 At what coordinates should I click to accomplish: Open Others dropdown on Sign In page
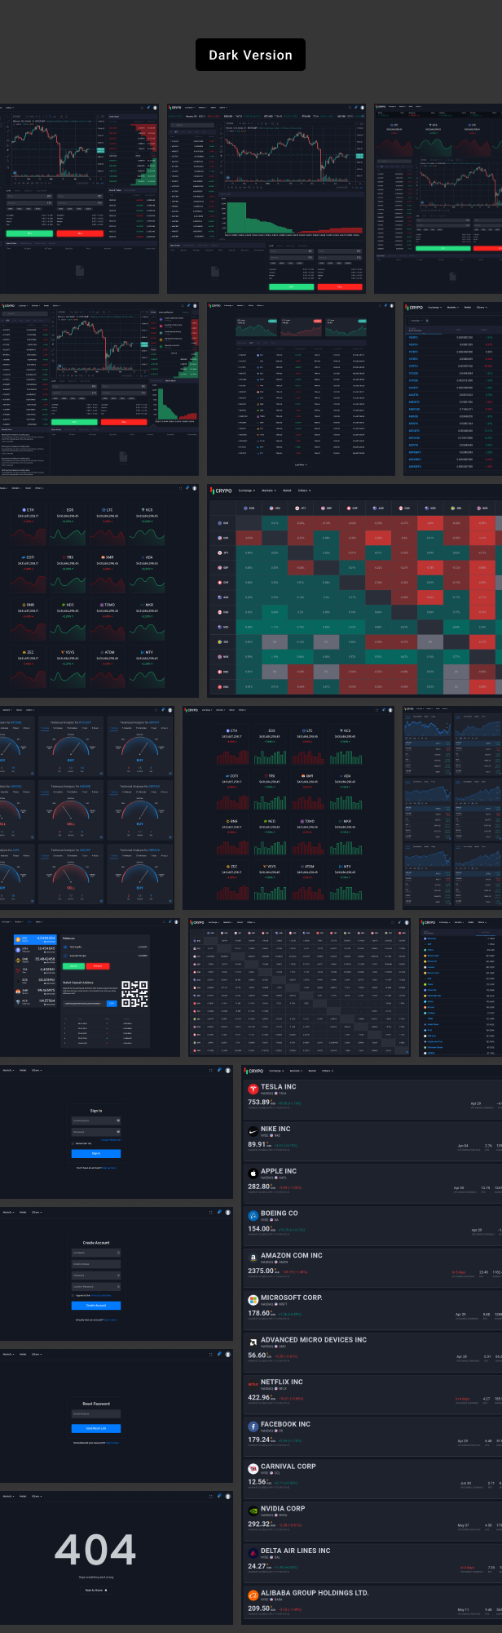pos(37,1070)
